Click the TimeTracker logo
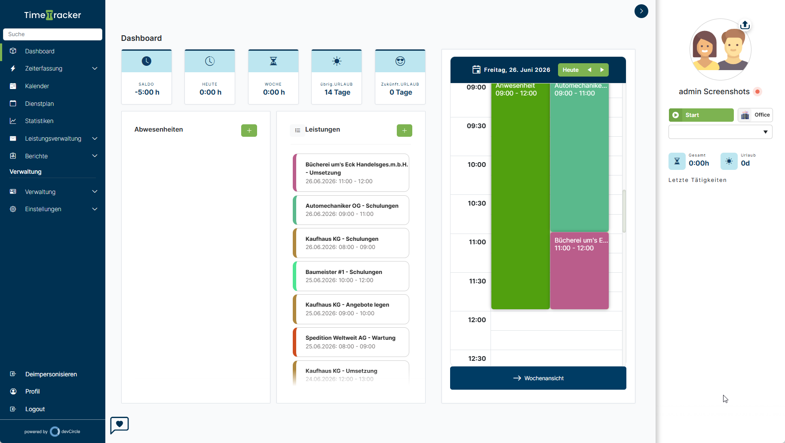 tap(52, 15)
